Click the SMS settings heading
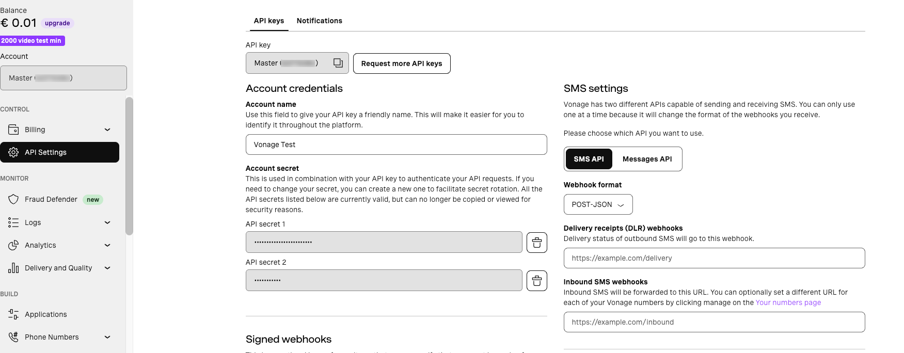Screen dimensions: 904x353 point(596,88)
